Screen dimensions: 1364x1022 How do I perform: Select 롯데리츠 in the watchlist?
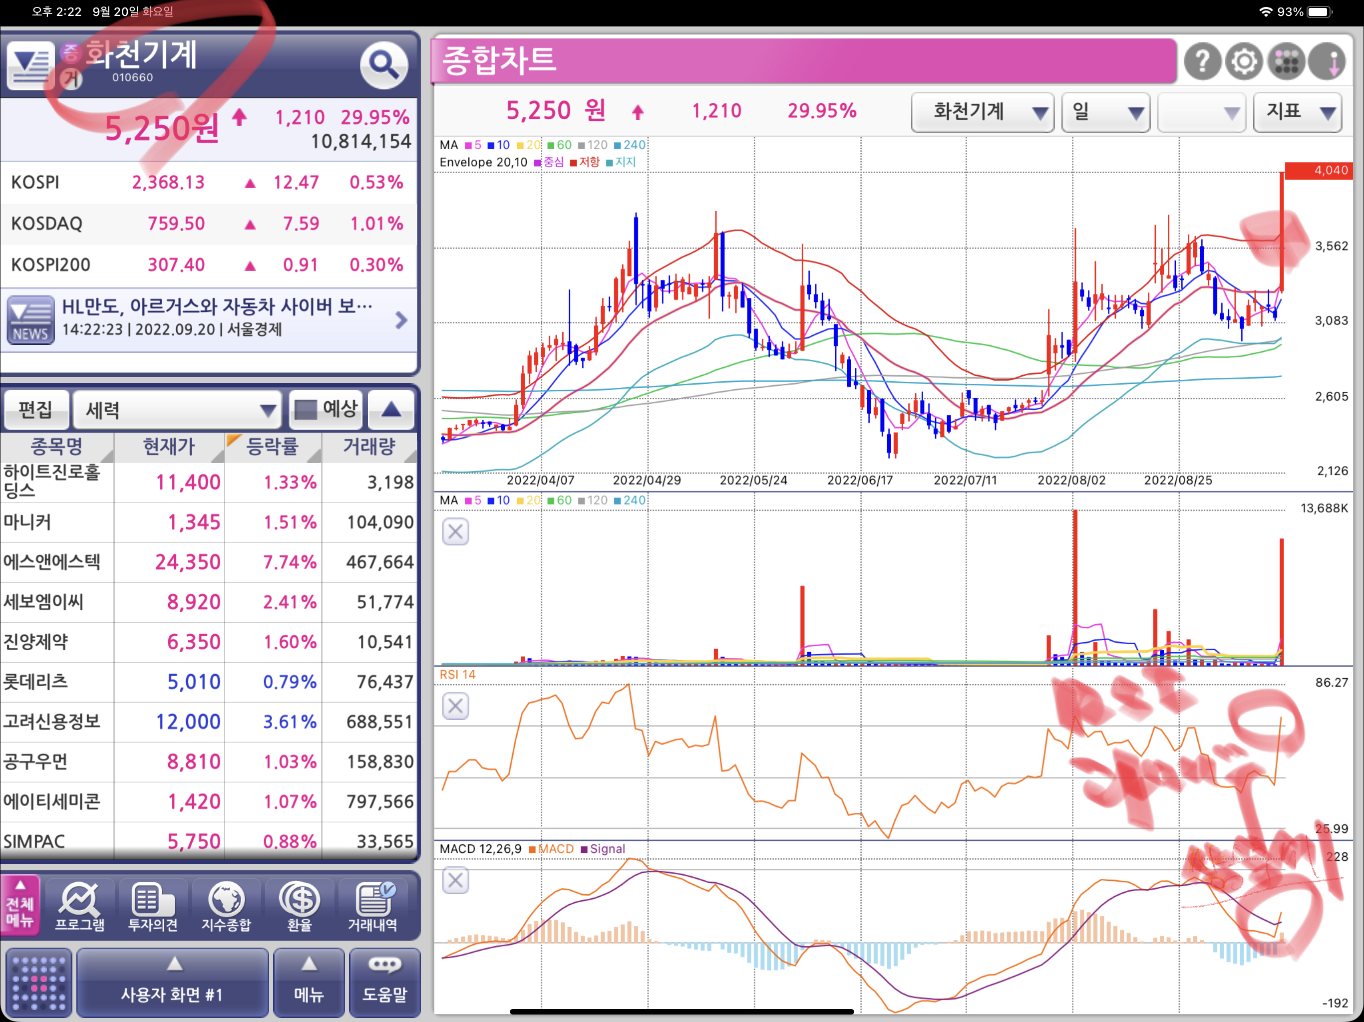208,682
